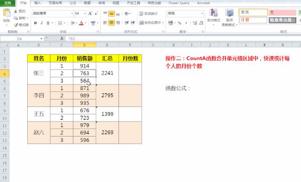Viewport: 301px width, 182px height.
Task: Apply the gray Check Cell (检查单元格) style
Action: tap(282, 20)
